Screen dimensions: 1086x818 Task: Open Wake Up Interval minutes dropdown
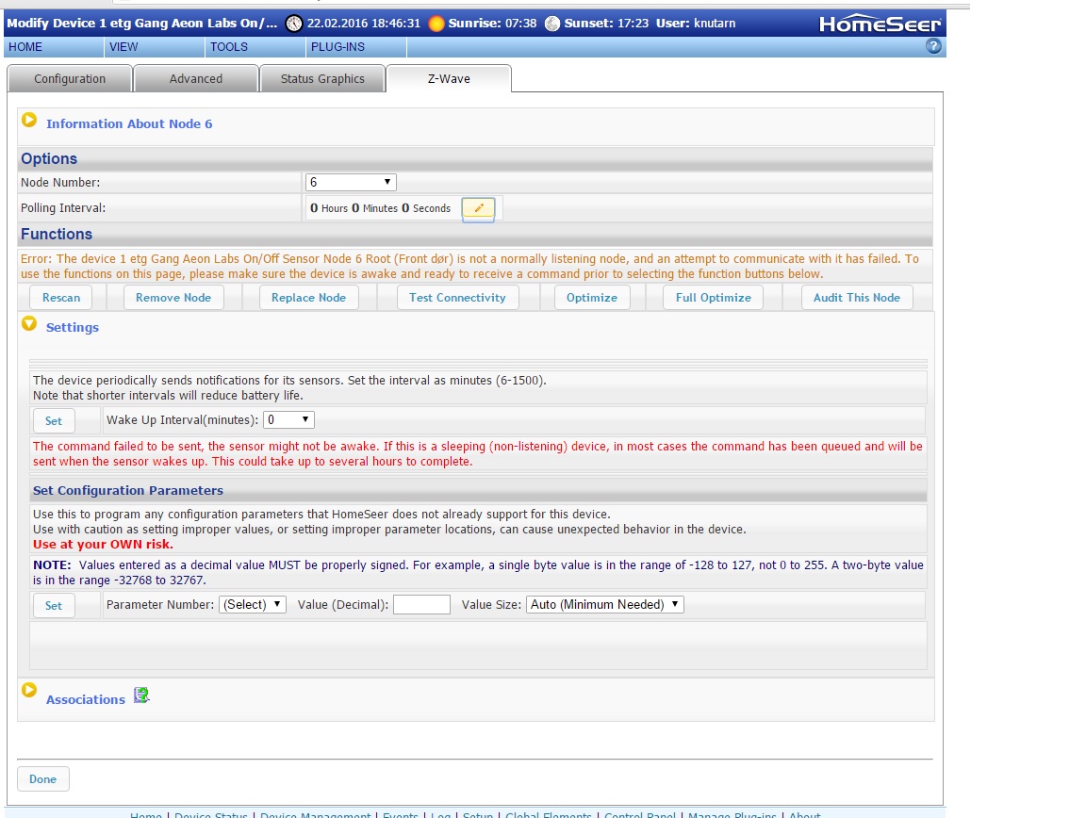click(288, 419)
